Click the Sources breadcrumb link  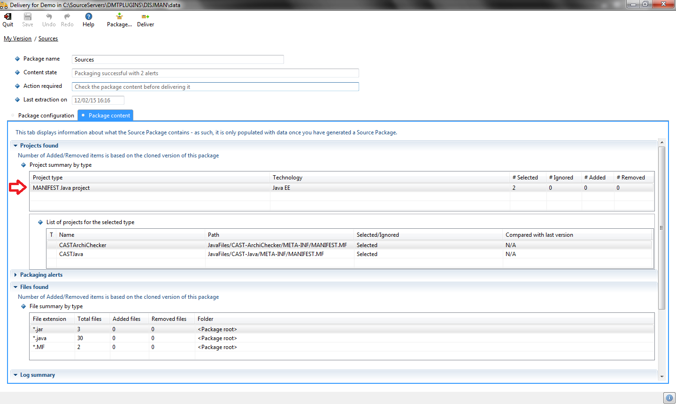[x=48, y=39]
